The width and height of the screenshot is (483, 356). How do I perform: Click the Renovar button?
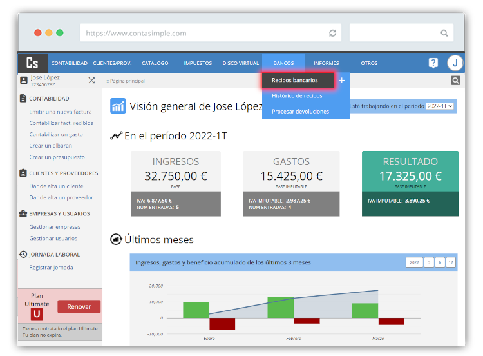tap(79, 306)
